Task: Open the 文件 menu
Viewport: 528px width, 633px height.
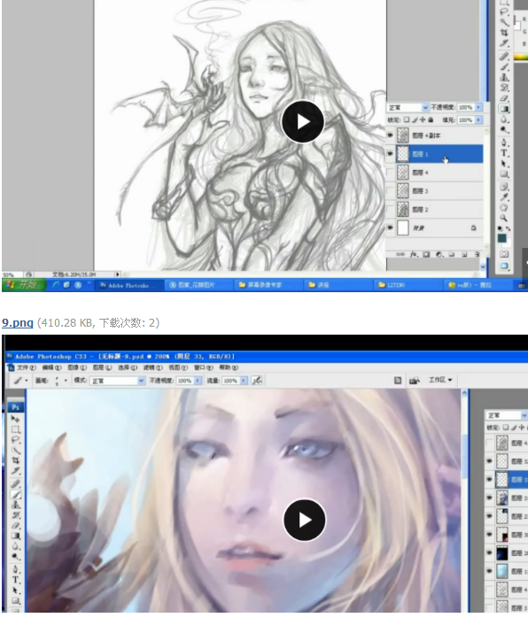Action: click(27, 367)
